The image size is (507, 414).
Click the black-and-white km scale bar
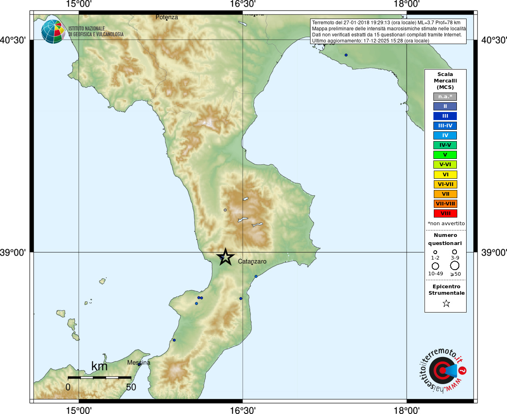(99, 378)
